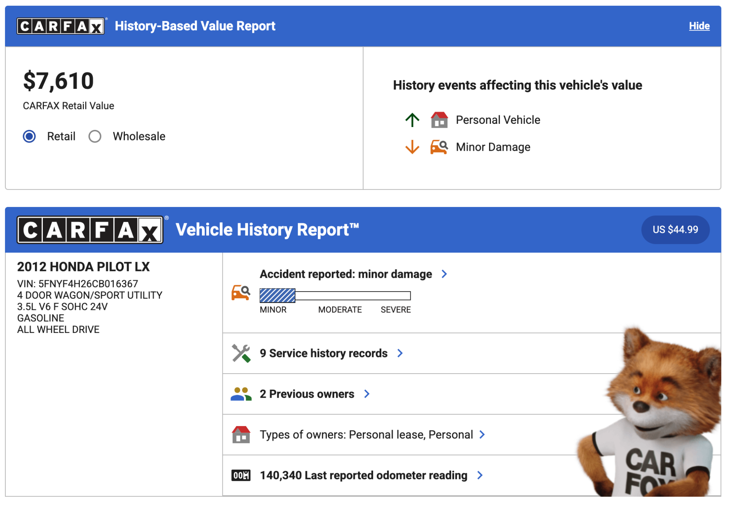This screenshot has height=506, width=737.
Task: Click the orange Minor Damage car icon
Action: pyautogui.click(x=439, y=147)
